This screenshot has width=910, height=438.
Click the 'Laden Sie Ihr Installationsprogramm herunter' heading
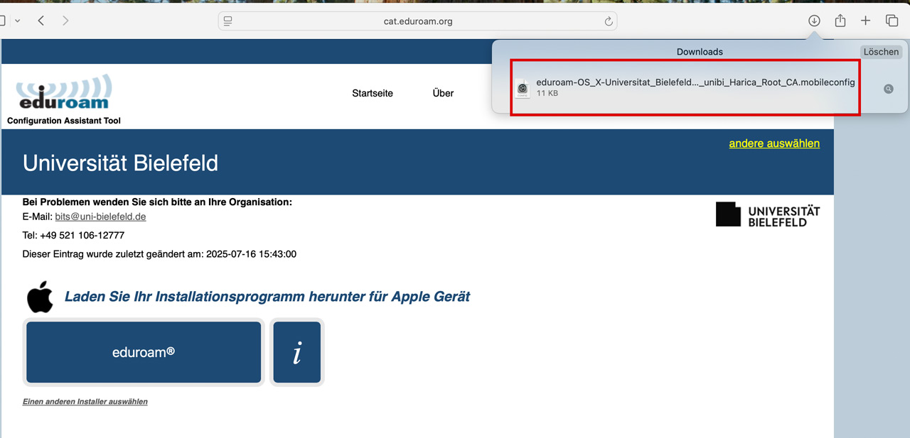coord(267,297)
